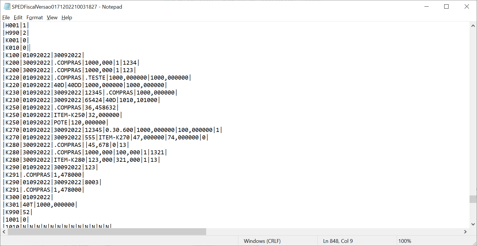The image size is (477, 246).
Task: Click the horizontal scrollbar right arrow
Action: (x=465, y=232)
